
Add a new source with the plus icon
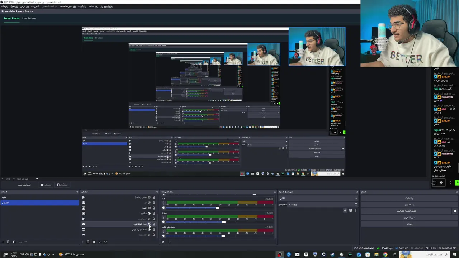(83, 242)
